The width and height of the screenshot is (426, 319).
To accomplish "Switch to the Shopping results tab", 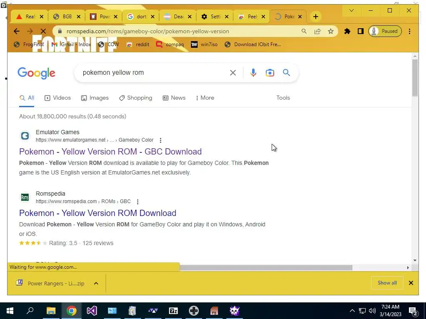I will coord(136,98).
